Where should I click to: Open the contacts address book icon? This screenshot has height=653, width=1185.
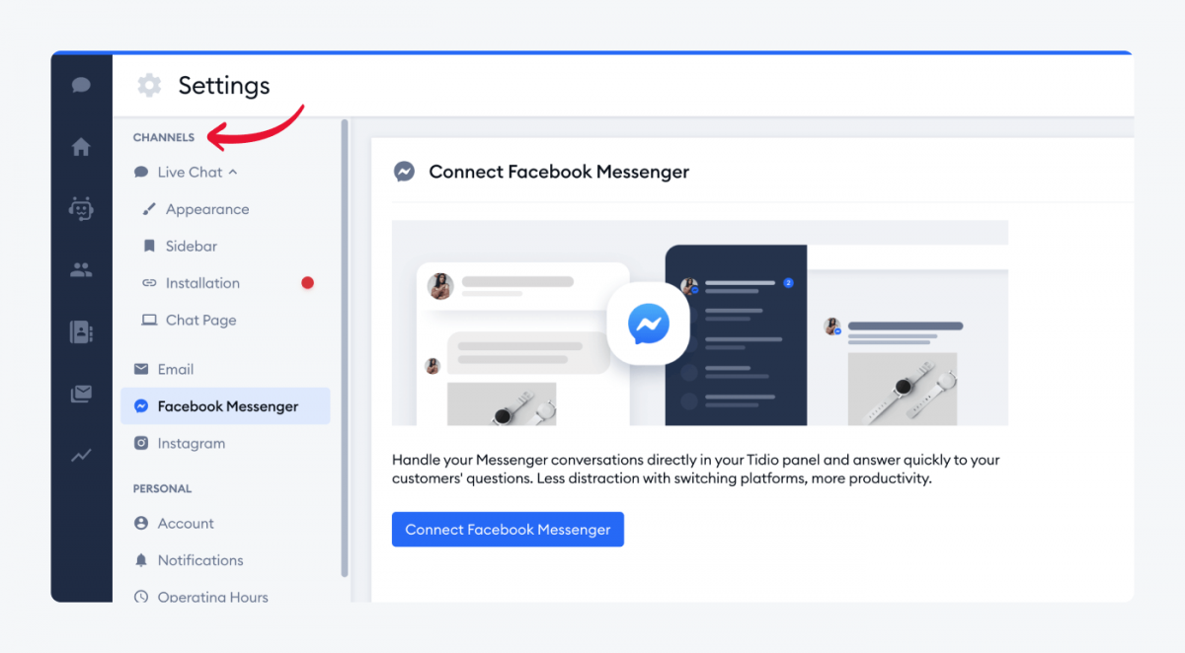tap(81, 331)
